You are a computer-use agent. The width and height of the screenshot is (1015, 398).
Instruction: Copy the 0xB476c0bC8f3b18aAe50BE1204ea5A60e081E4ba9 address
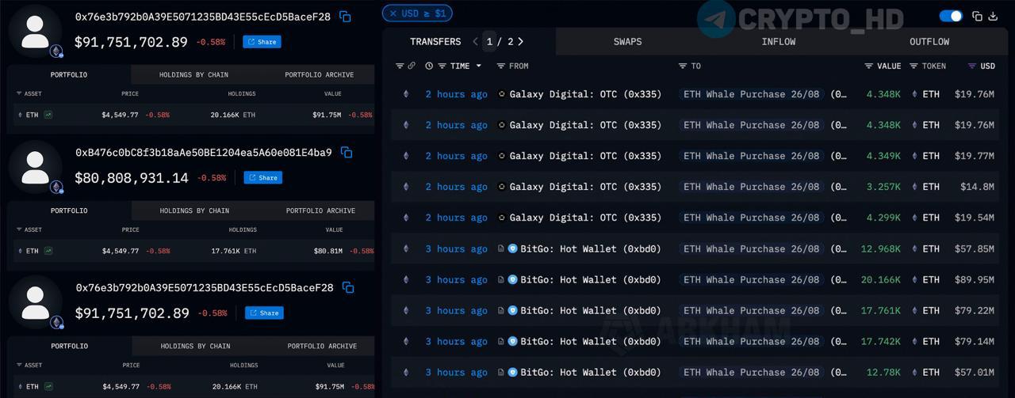coord(347,152)
